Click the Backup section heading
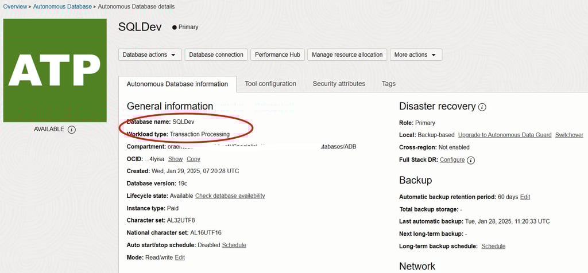Image resolution: width=588 pixels, height=273 pixels. (416, 181)
